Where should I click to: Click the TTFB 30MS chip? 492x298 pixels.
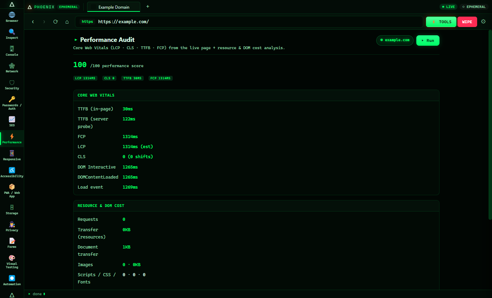click(x=132, y=78)
